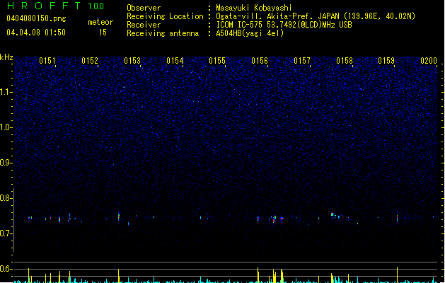This screenshot has width=445, height=283.
Task: Click the Receiving antenna field label
Action: coord(163,33)
